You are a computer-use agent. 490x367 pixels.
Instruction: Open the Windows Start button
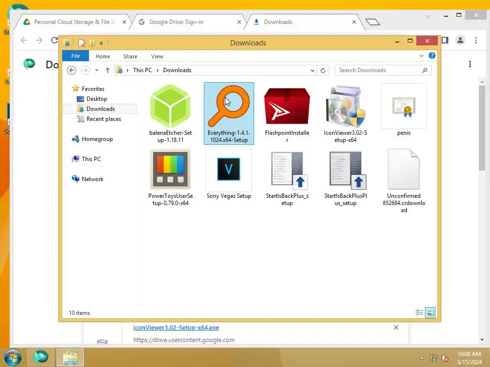[12, 357]
